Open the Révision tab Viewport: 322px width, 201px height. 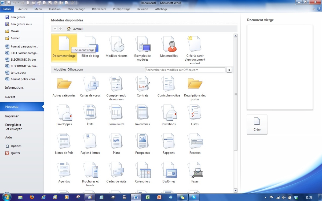[x=143, y=9]
